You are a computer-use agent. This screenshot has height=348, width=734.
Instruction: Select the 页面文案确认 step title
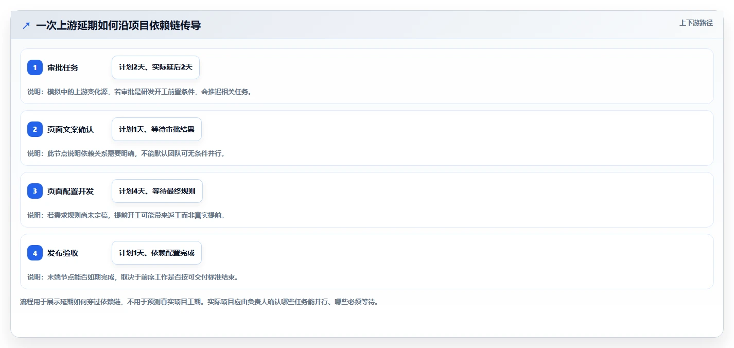tap(71, 129)
